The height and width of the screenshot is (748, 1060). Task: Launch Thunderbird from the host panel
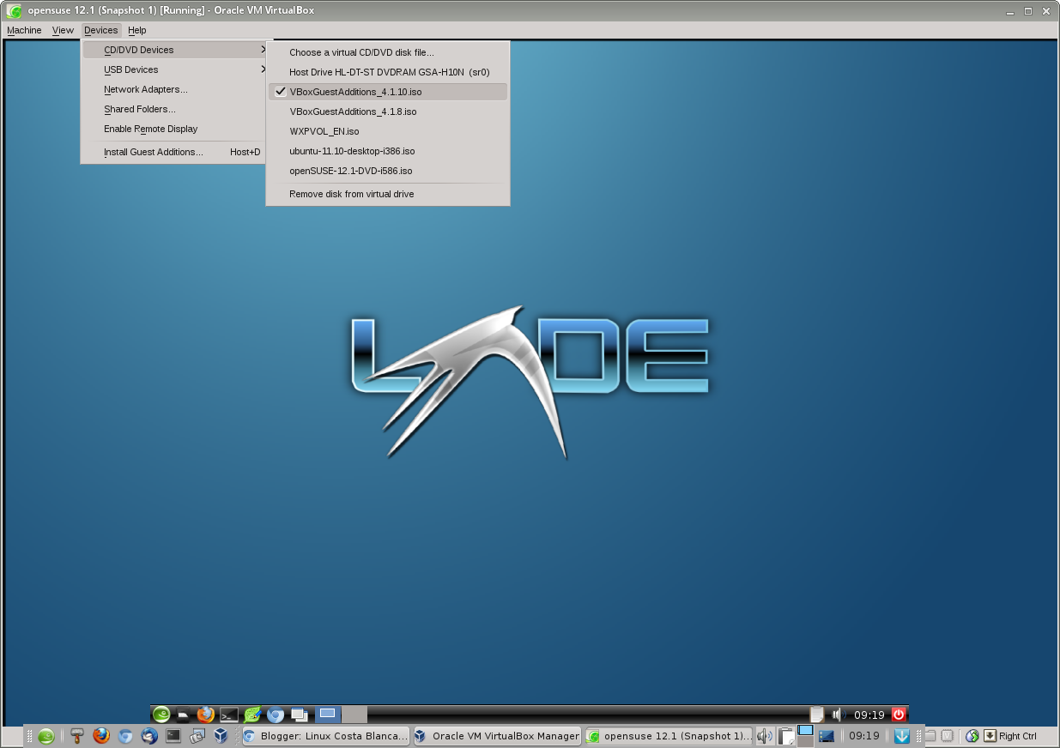[149, 736]
